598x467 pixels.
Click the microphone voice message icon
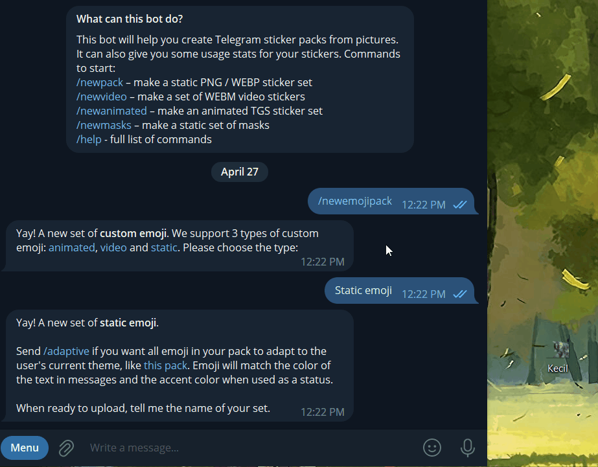point(468,448)
